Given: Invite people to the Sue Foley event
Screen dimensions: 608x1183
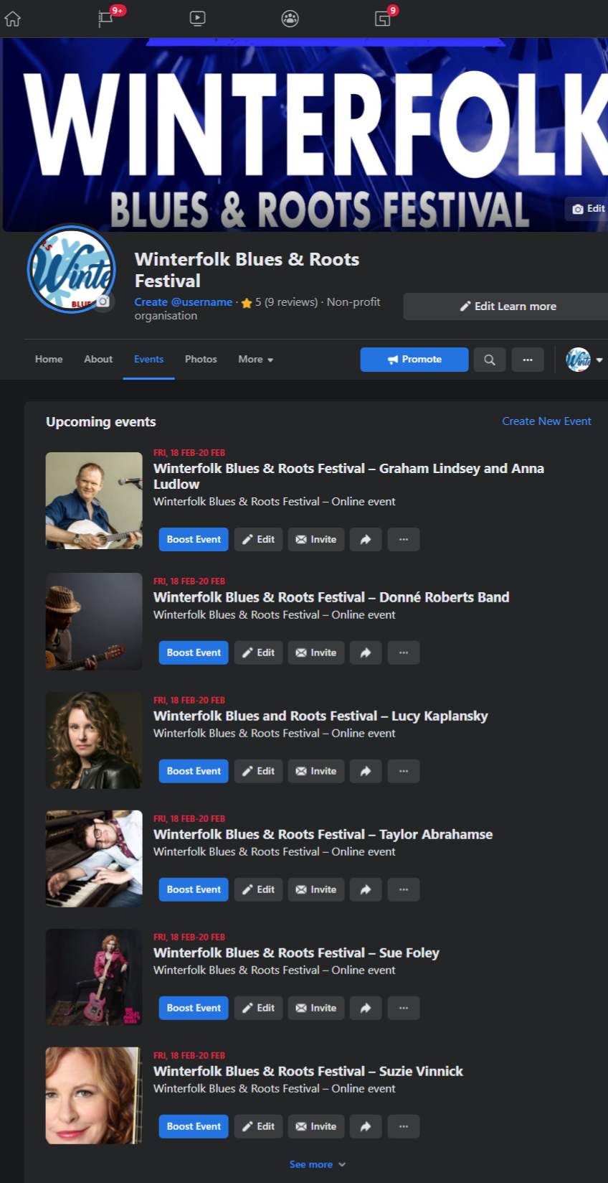Looking at the screenshot, I should 316,1009.
